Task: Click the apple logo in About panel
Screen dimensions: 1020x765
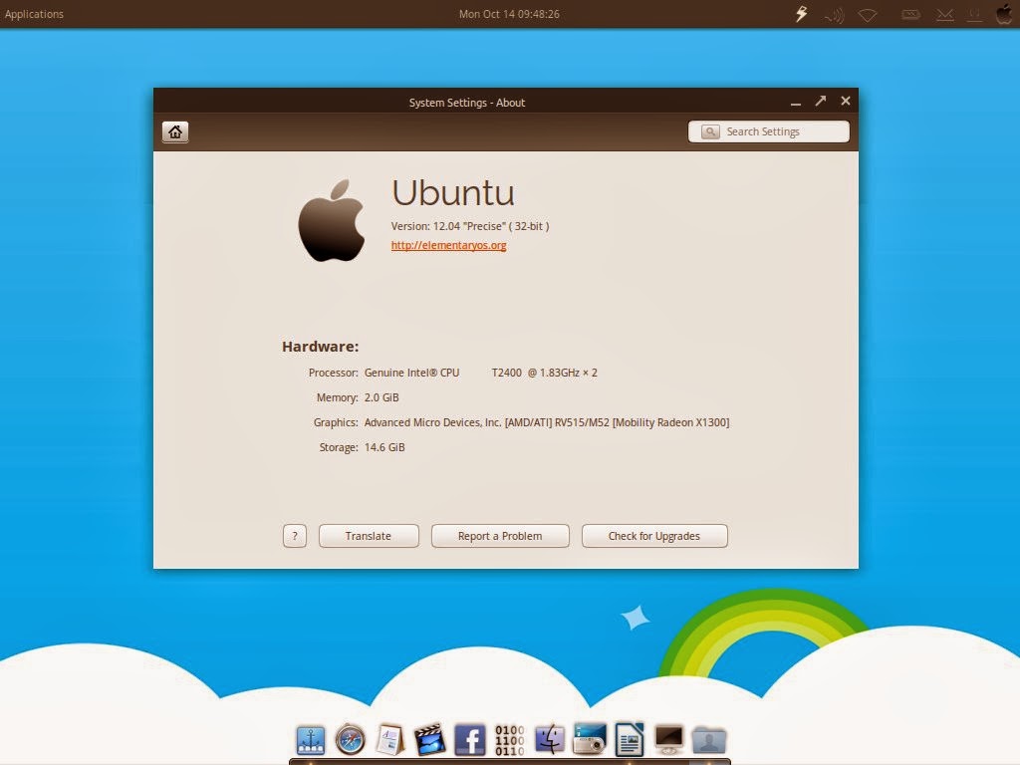Action: pos(331,220)
